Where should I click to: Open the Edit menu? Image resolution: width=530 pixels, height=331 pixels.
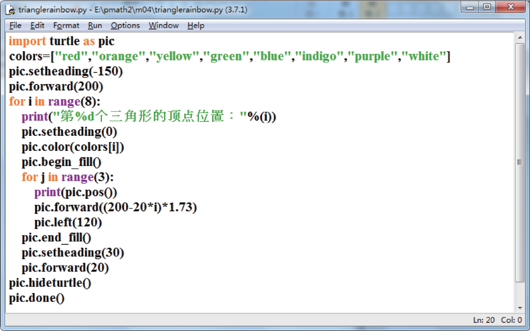37,26
